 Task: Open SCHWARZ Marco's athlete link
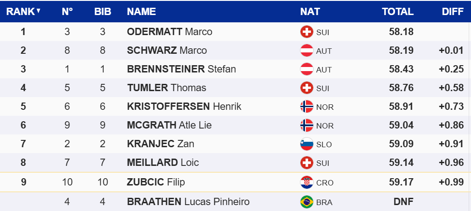166,51
